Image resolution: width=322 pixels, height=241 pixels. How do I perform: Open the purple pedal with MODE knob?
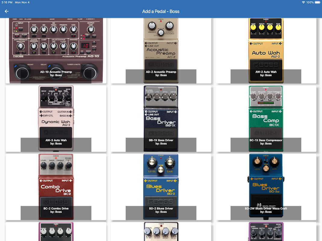pyautogui.click(x=266, y=232)
